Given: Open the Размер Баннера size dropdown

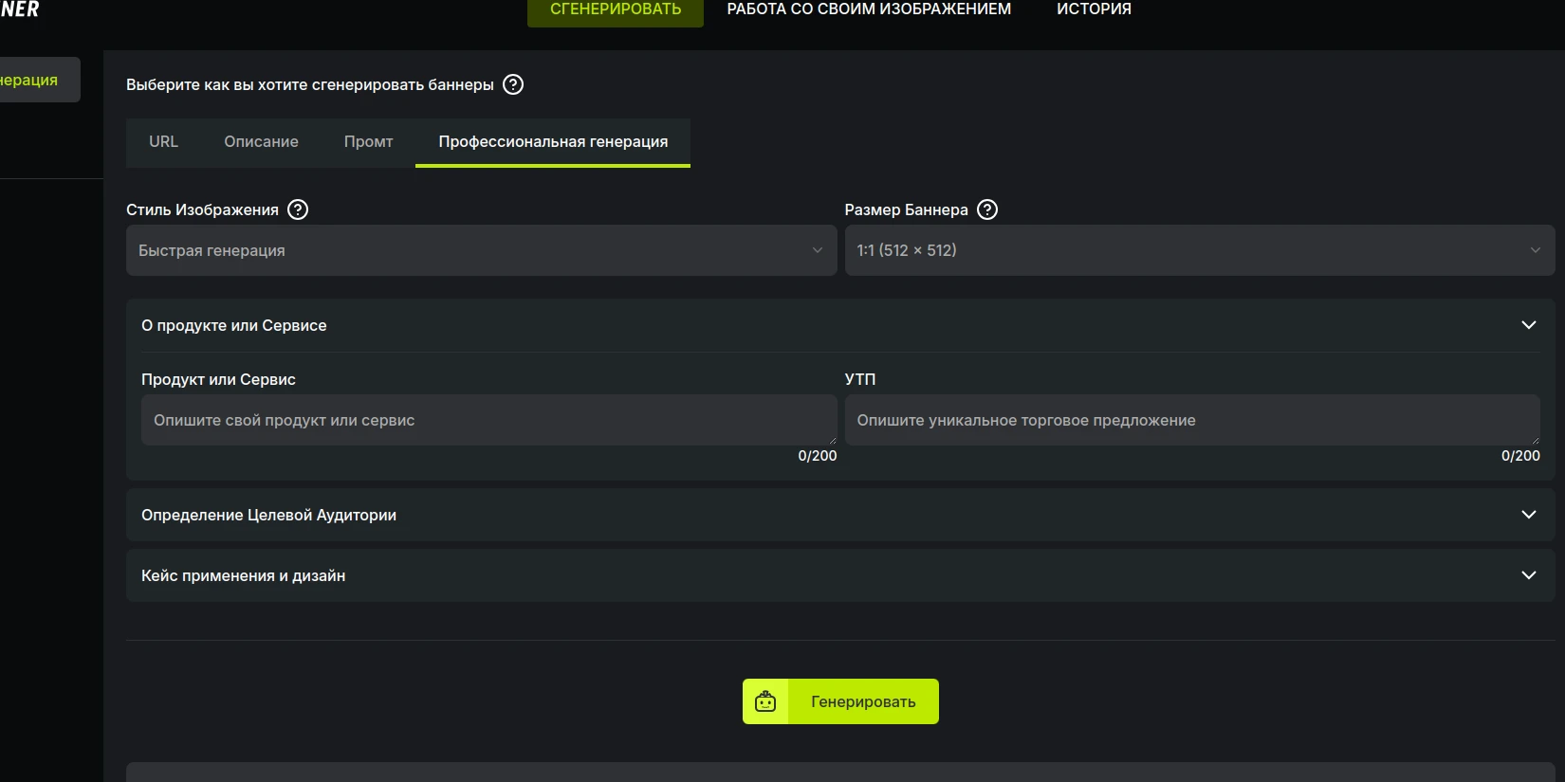Looking at the screenshot, I should [x=1199, y=250].
